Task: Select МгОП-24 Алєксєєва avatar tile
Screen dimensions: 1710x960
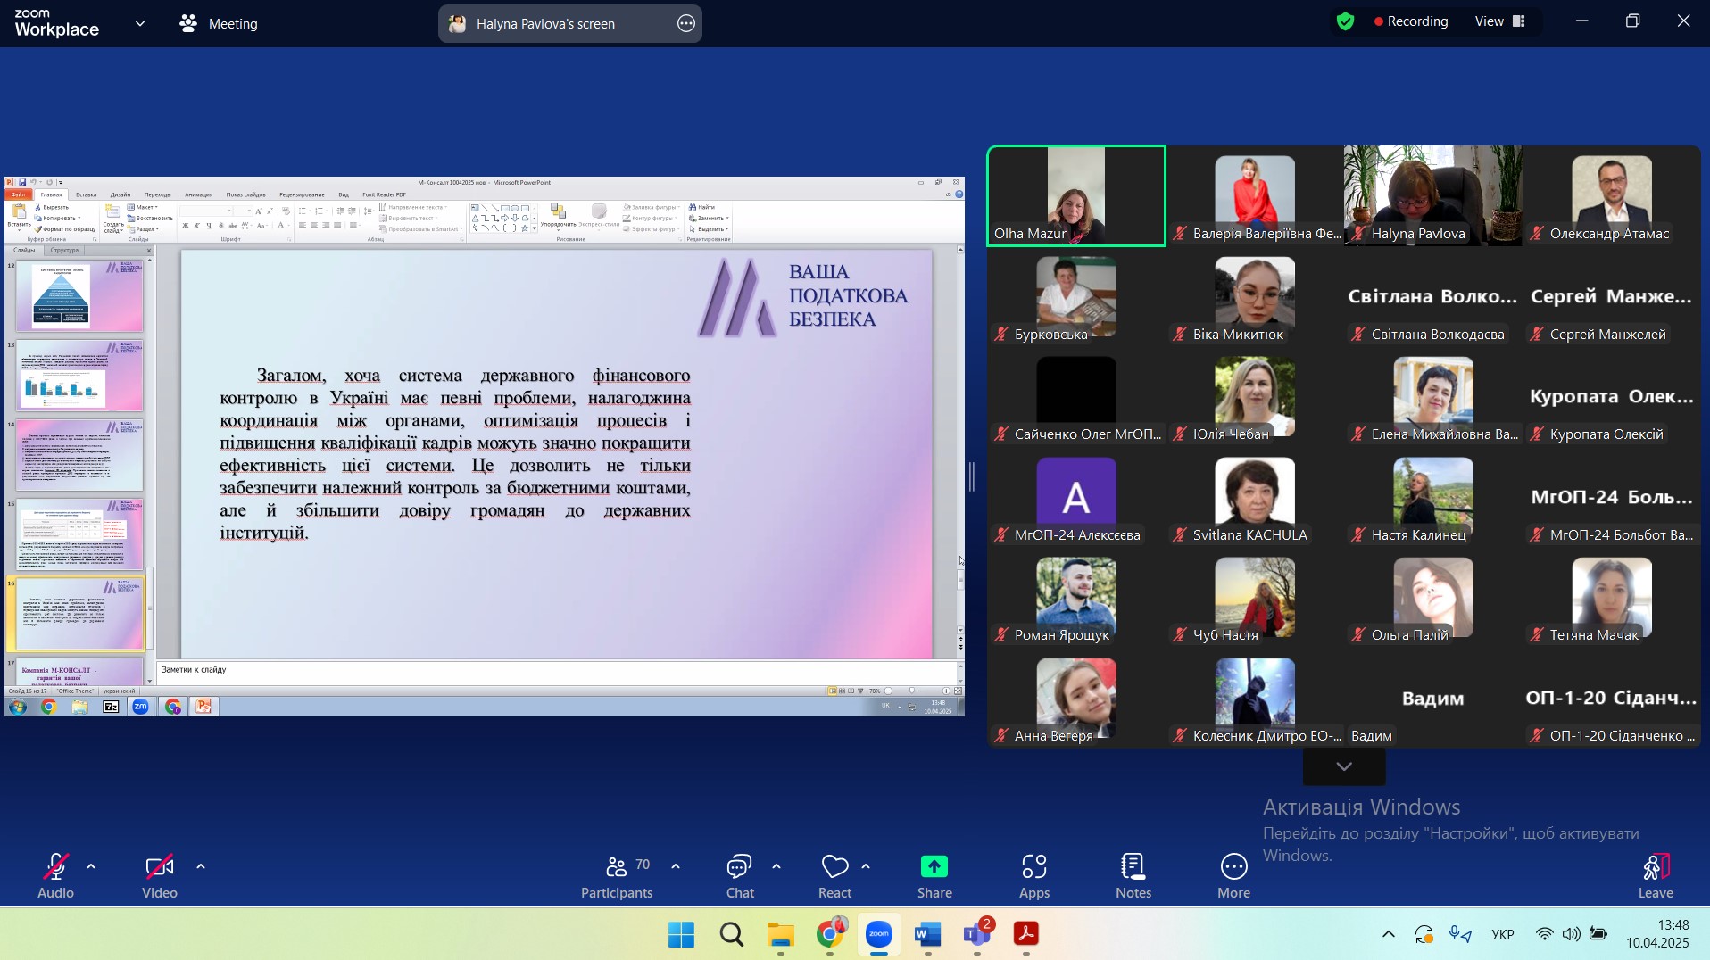Action: tap(1076, 497)
